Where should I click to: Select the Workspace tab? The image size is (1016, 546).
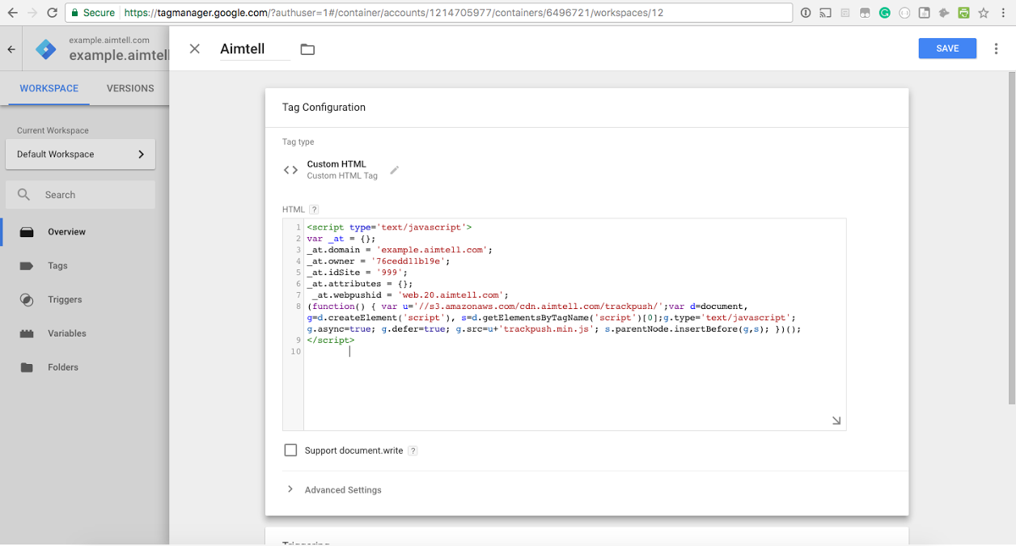[x=49, y=88]
